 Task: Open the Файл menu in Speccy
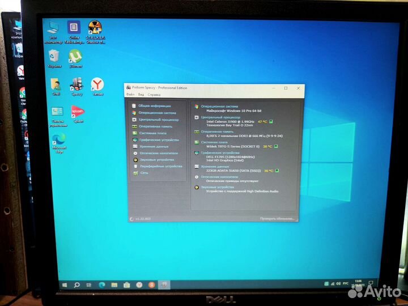(130, 95)
